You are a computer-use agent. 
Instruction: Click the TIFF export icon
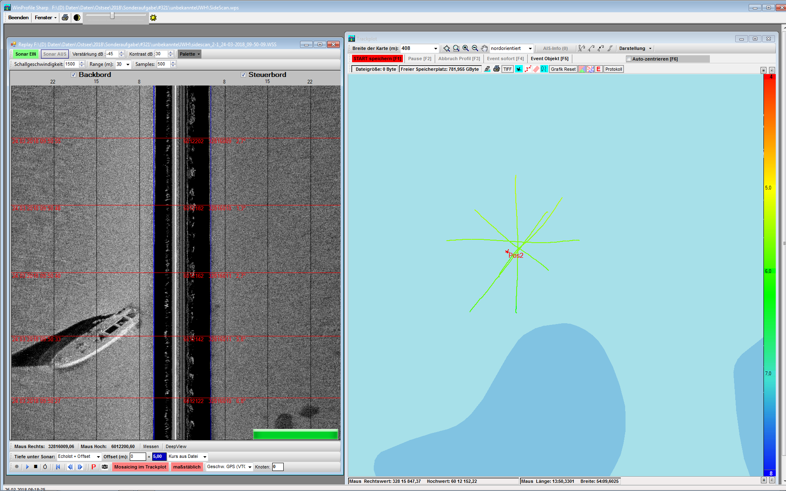(x=507, y=69)
